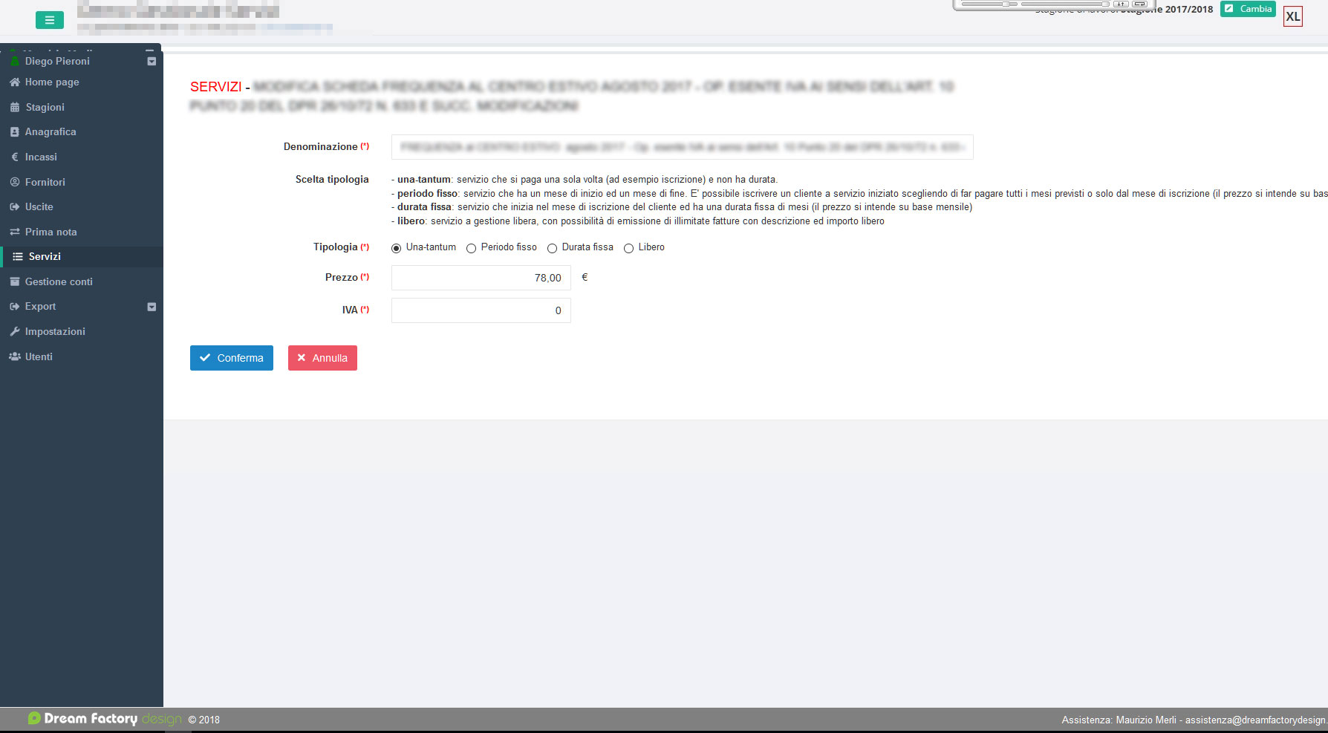Viewport: 1328px width, 733px height.
Task: Click the Anagrafica address book icon
Action: coord(15,132)
